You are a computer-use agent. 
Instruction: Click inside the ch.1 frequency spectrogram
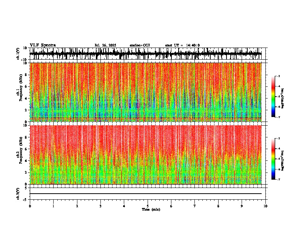[146, 92]
